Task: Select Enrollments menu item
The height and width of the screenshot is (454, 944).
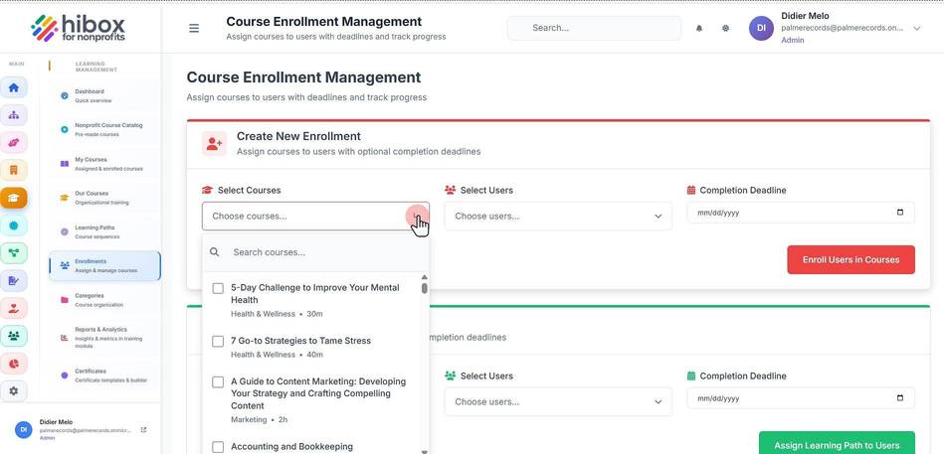Action: [104, 266]
